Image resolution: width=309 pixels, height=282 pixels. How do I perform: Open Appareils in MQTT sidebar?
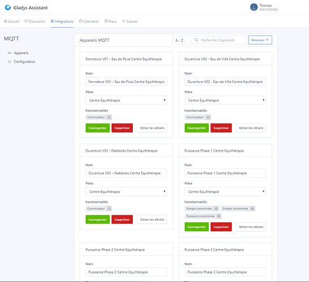point(18,53)
